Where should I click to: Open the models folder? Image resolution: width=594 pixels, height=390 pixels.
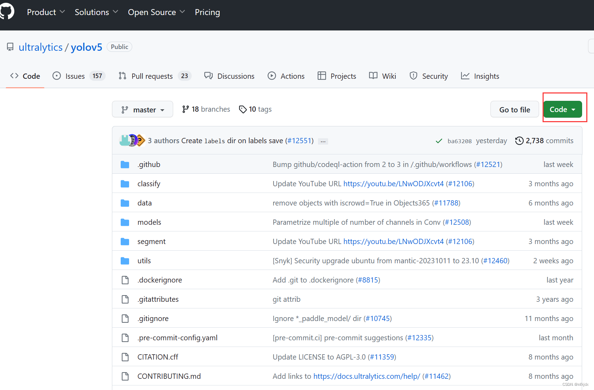[x=149, y=222]
